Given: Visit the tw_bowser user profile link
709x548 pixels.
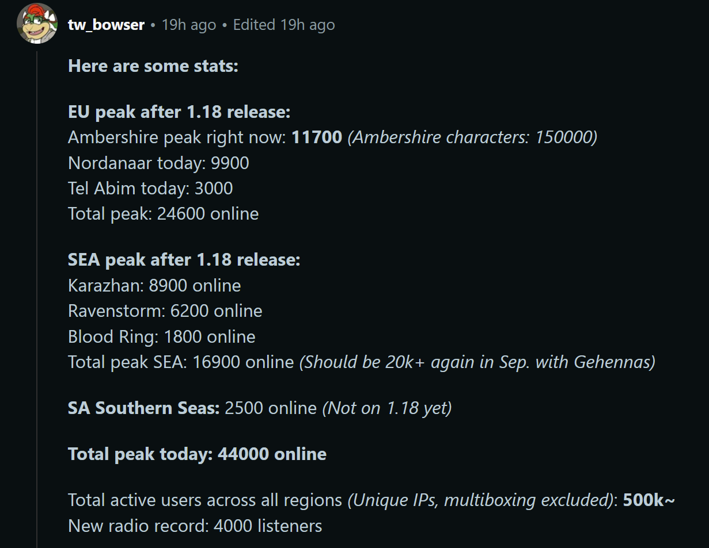Looking at the screenshot, I should tap(106, 25).
